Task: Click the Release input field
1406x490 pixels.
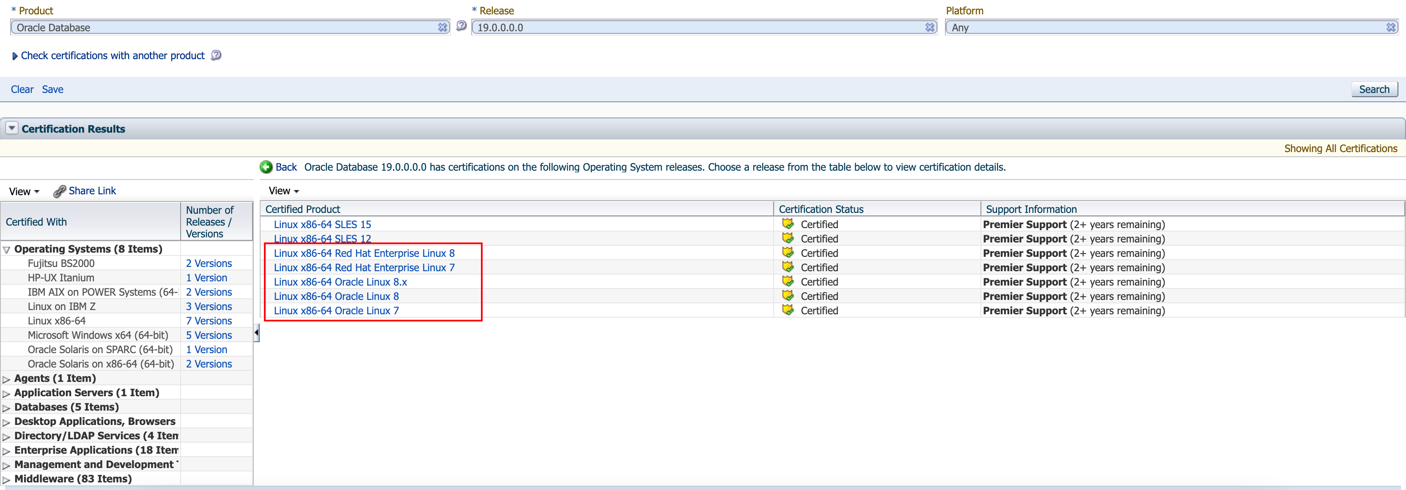Action: click(x=693, y=27)
